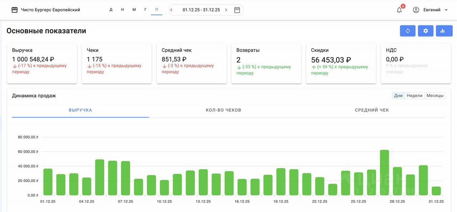
Task: Open dashboard settings gear button
Action: click(x=426, y=31)
